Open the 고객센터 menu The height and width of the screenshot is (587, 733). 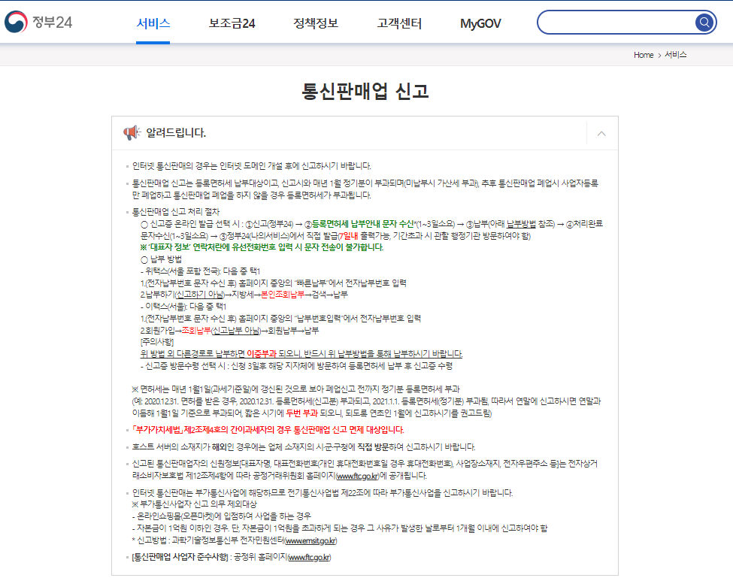[399, 23]
